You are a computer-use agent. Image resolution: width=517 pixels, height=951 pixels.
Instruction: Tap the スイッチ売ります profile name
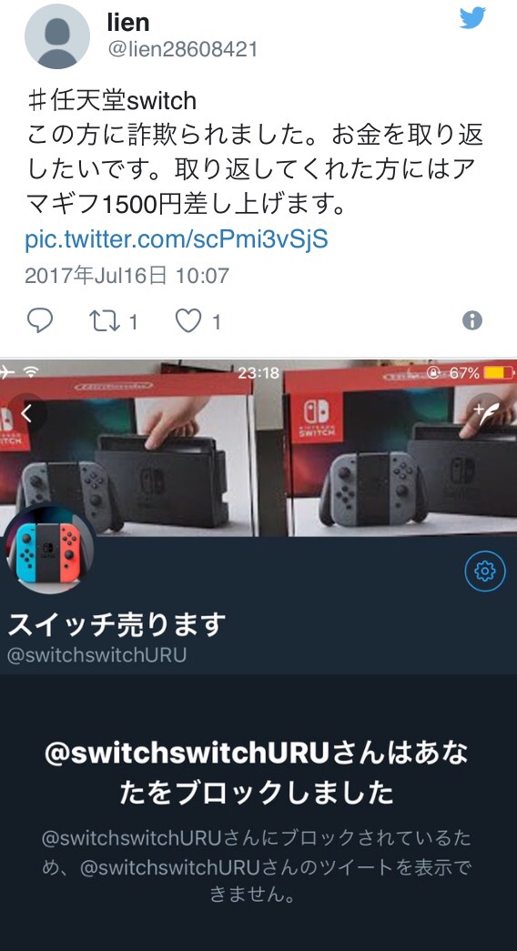(x=117, y=624)
